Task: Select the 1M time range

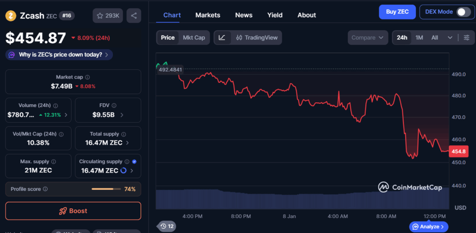Action: 419,38
